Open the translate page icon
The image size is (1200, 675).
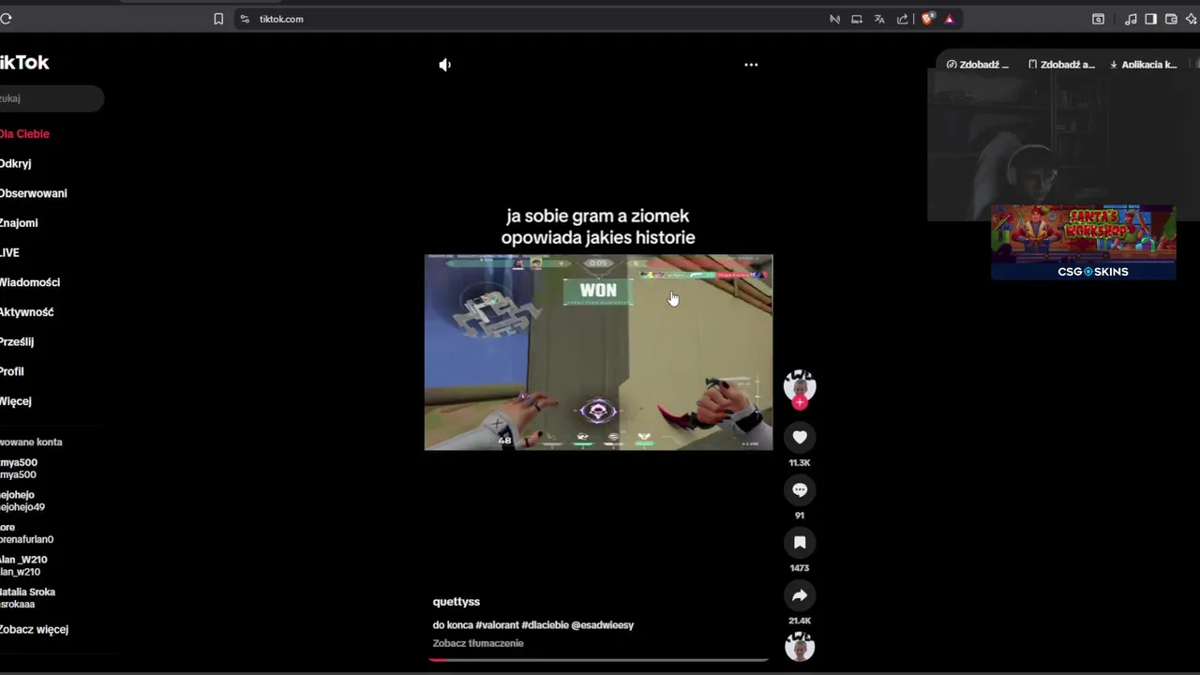tap(879, 19)
